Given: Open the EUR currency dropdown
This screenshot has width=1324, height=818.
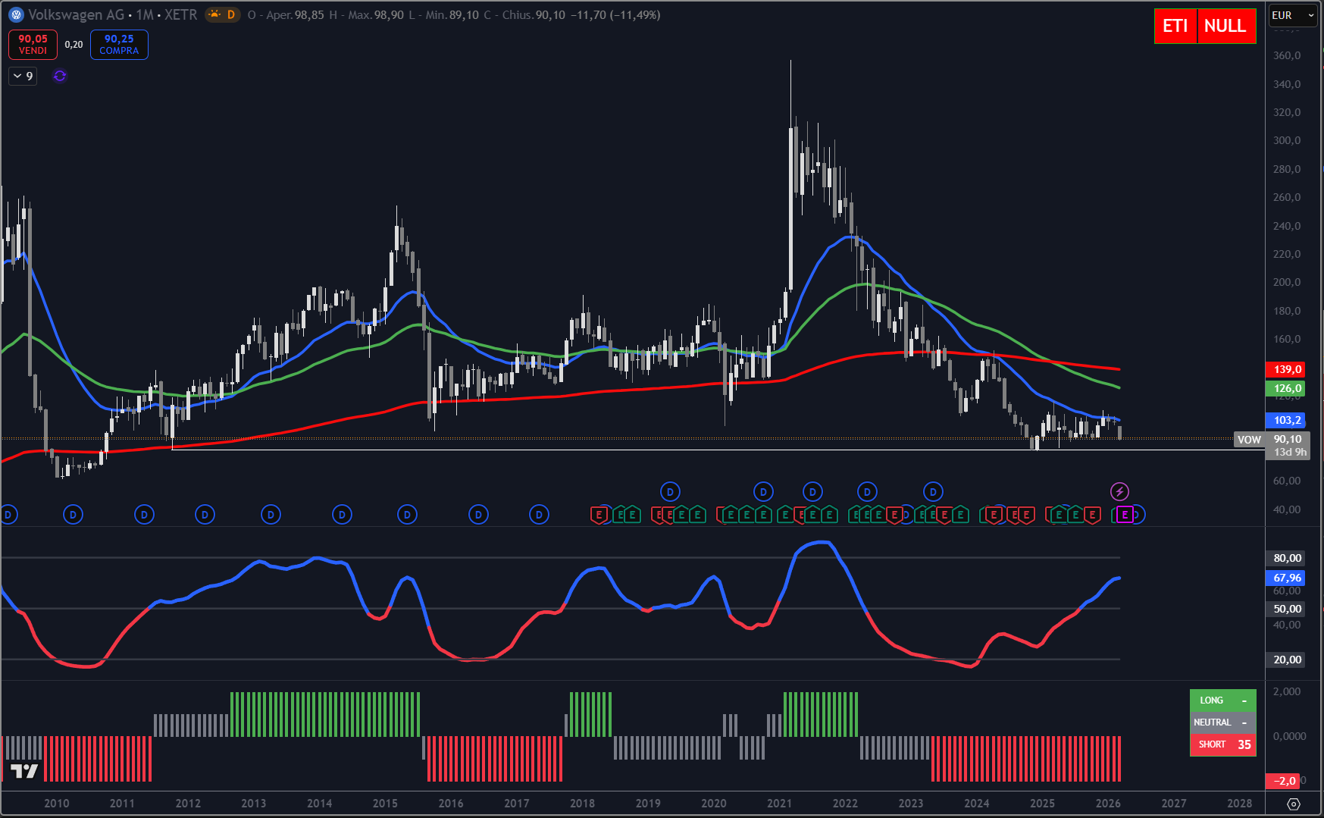Looking at the screenshot, I should [x=1293, y=15].
